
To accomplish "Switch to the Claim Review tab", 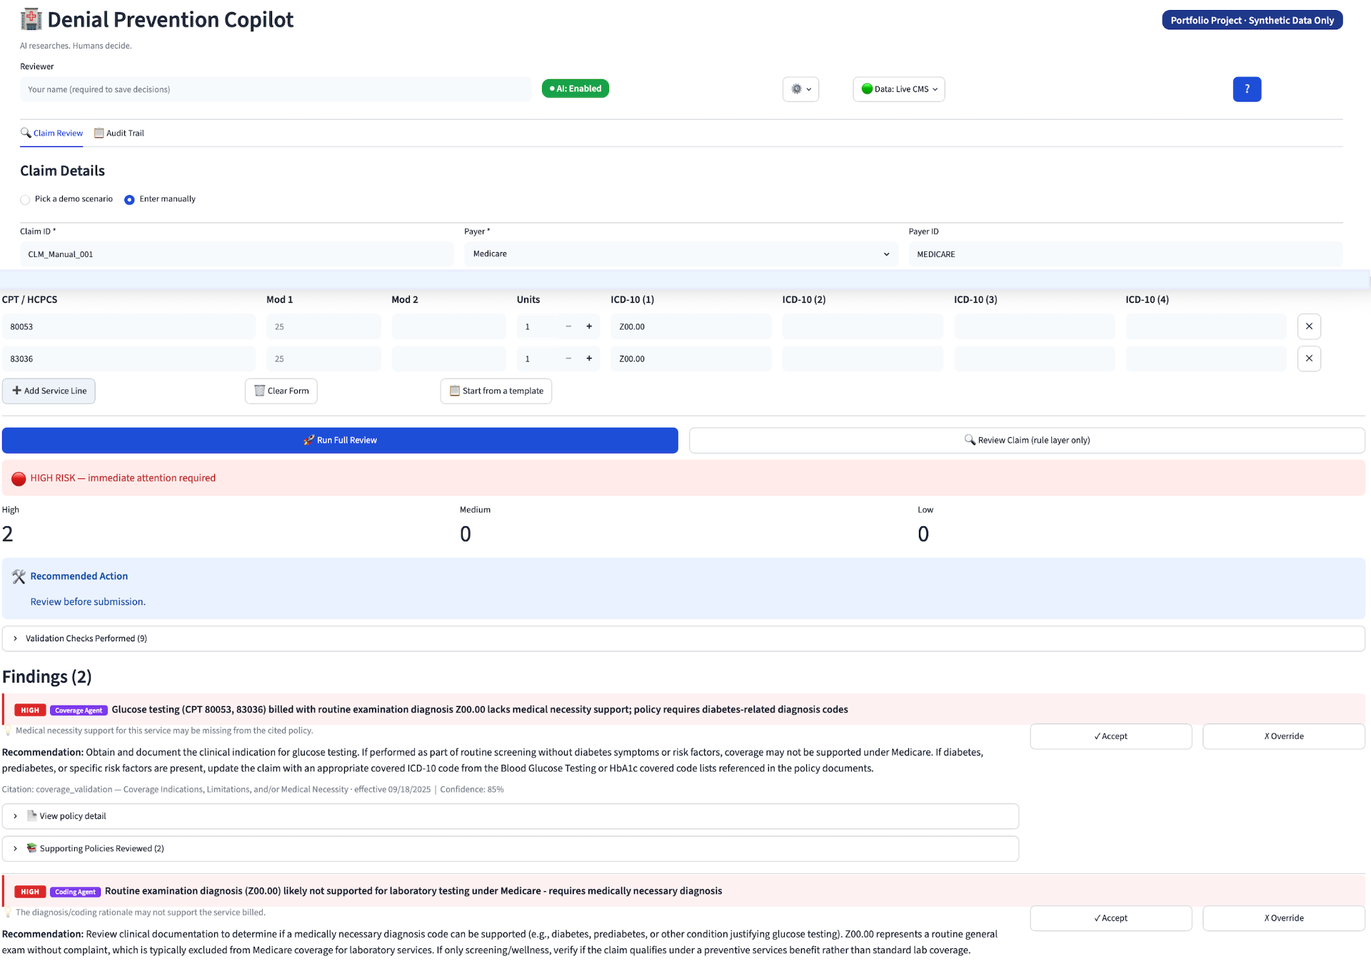I will (51, 134).
